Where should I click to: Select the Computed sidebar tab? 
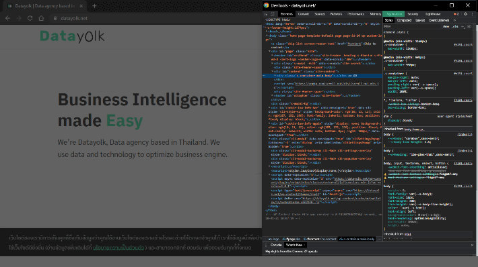(x=404, y=20)
